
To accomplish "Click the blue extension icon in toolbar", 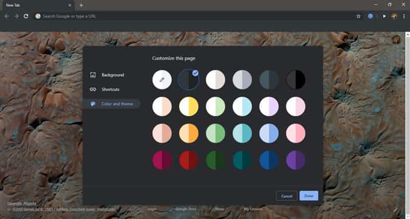I will [x=371, y=16].
